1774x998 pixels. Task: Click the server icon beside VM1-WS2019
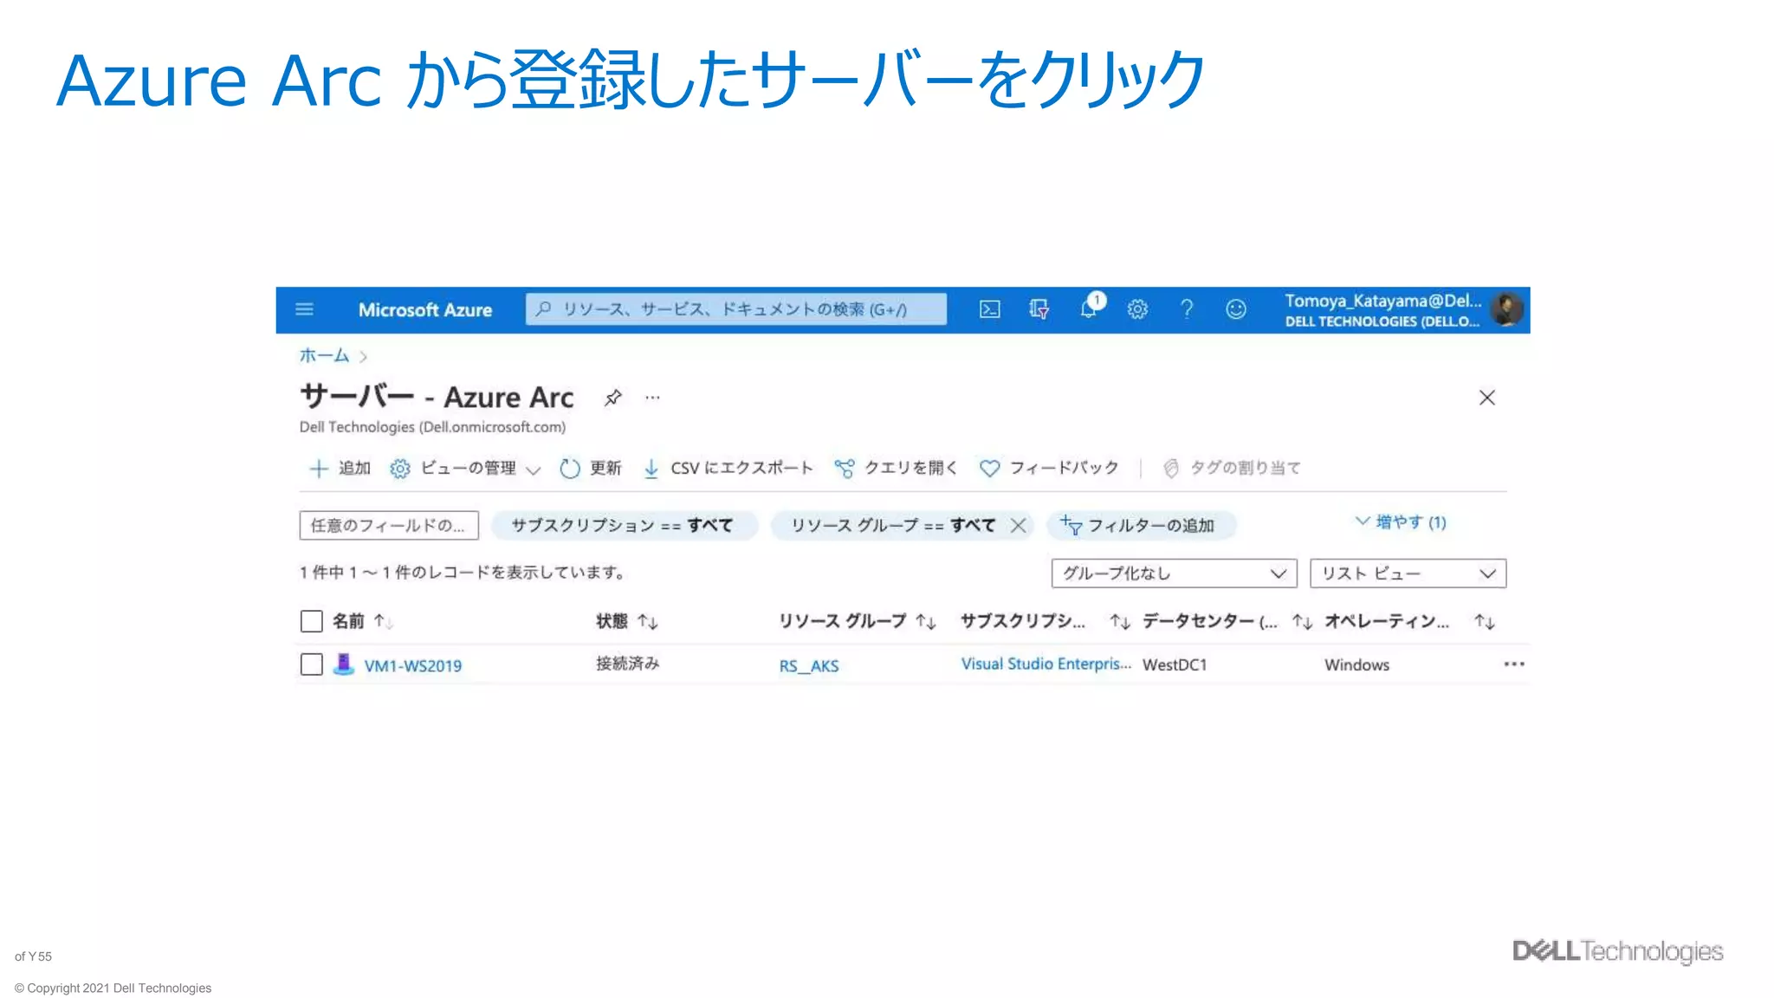click(x=343, y=664)
